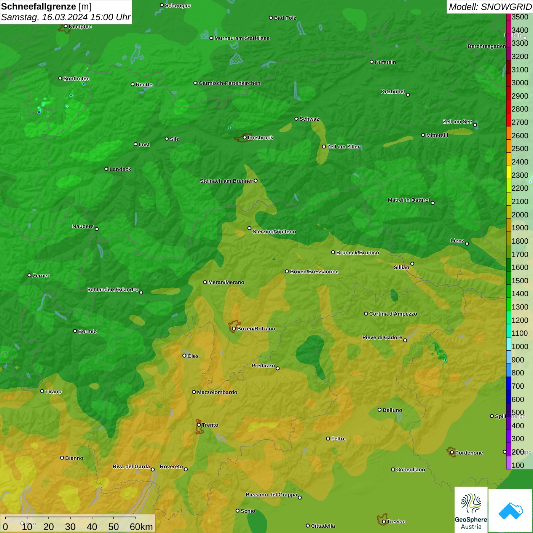Click the GeoSphere Austria logo
The width and height of the screenshot is (533, 533).
click(471, 511)
